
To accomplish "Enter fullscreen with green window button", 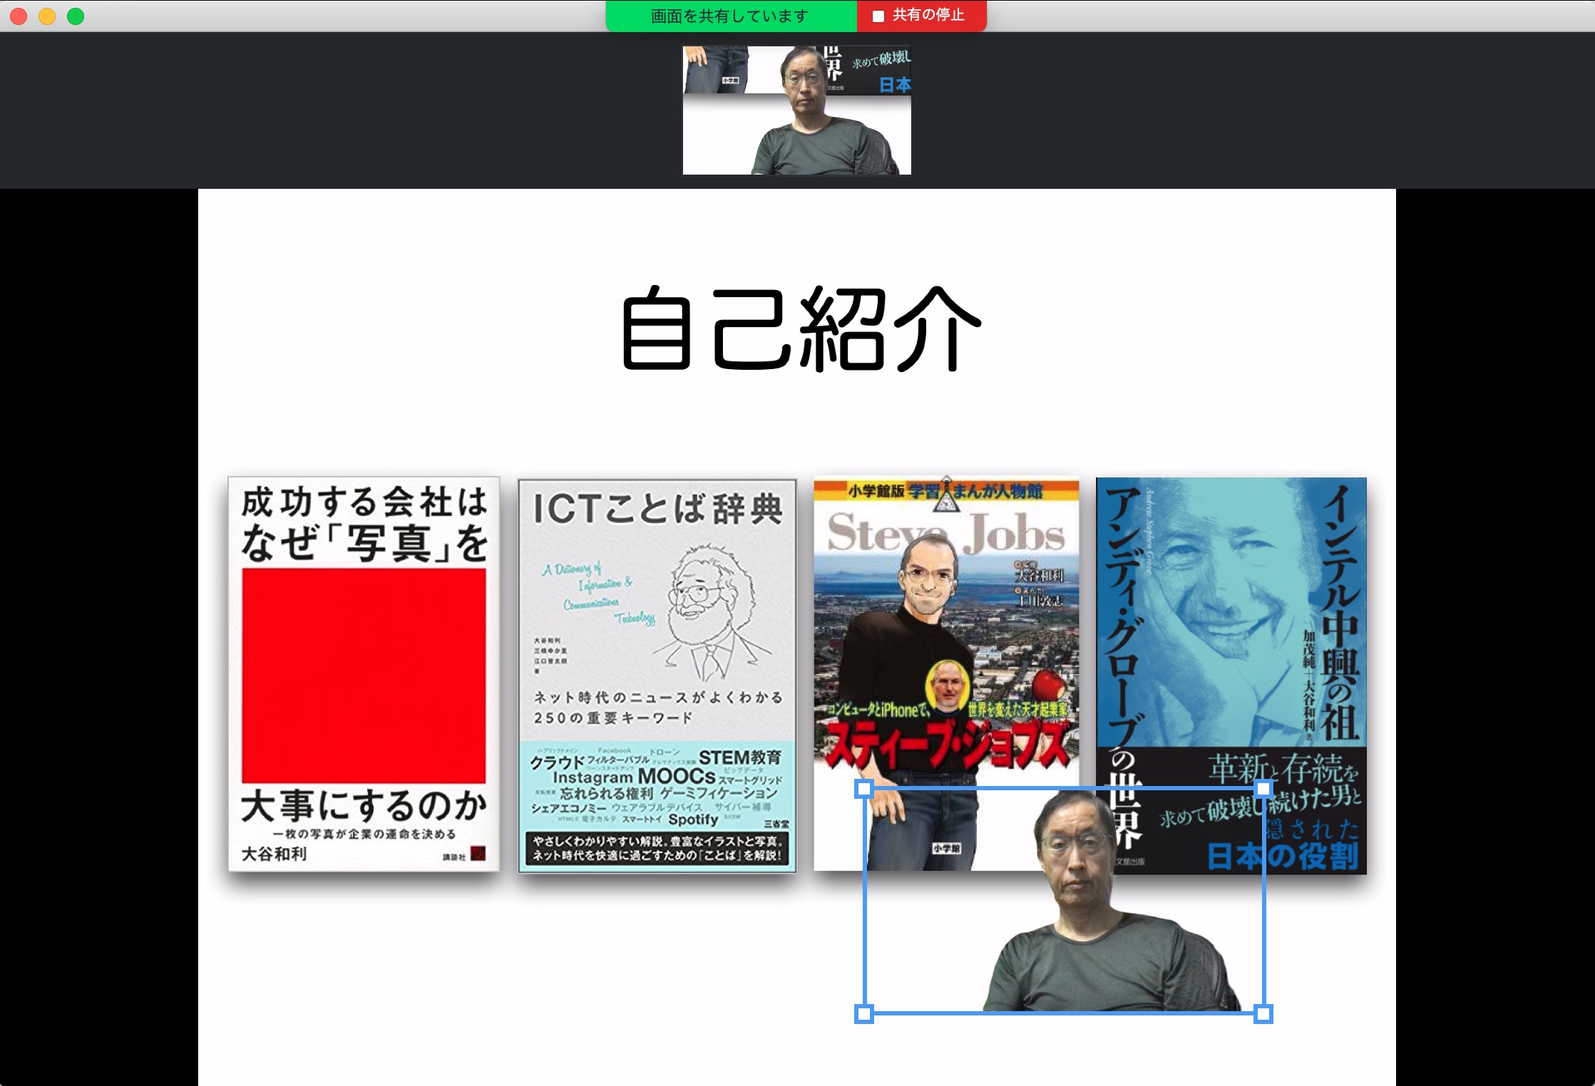I will pyautogui.click(x=76, y=16).
